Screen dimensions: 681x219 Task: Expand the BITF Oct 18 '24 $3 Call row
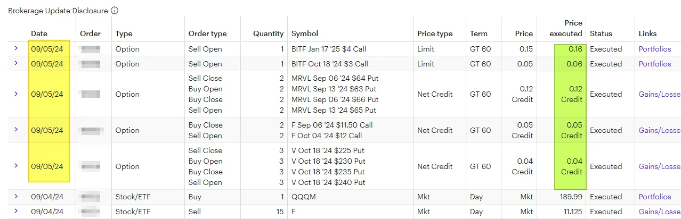[16, 63]
